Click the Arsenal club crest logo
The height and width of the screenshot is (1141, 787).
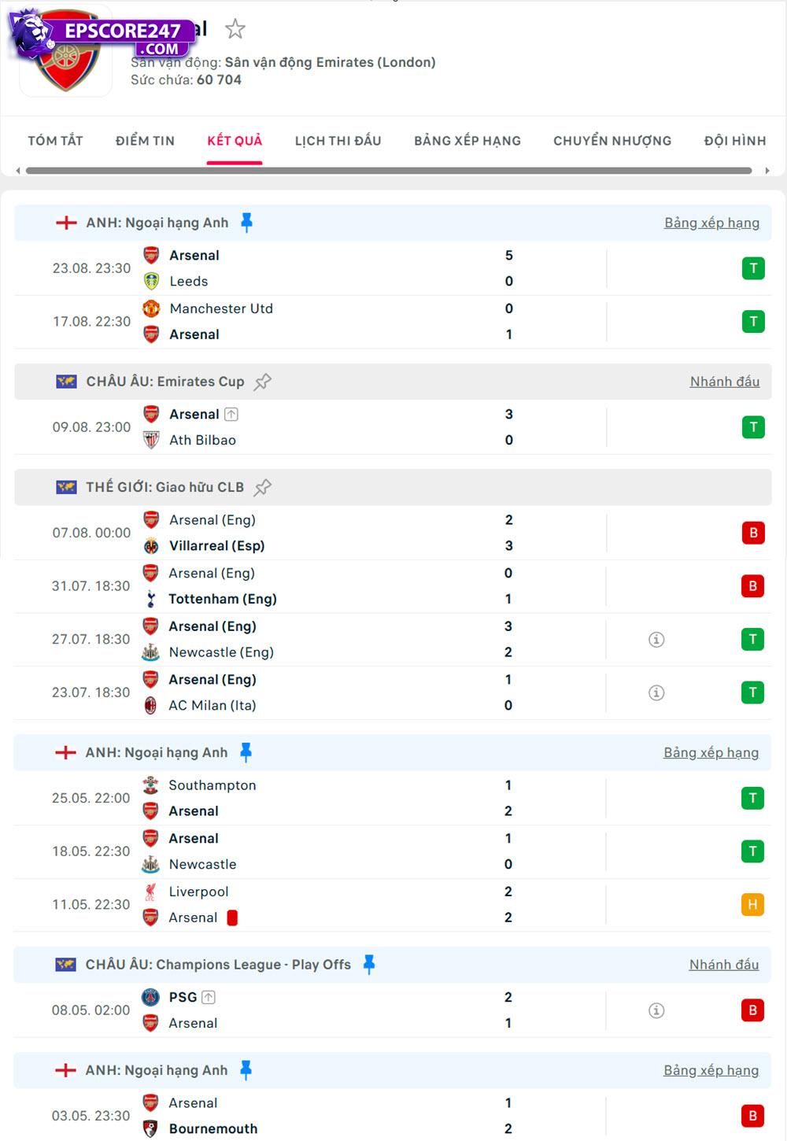click(x=65, y=55)
